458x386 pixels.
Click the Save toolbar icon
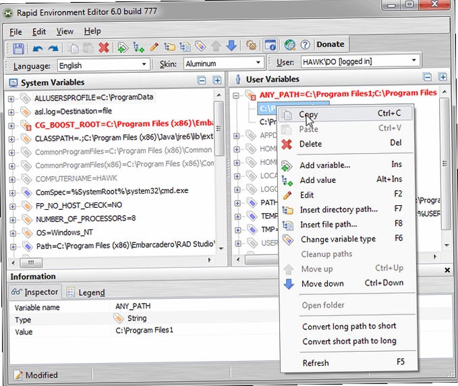click(x=18, y=48)
